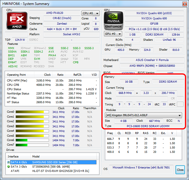This screenshot has width=189, height=180.
Task: Click the NVIDIA GeForce logo
Action: (x=114, y=21)
